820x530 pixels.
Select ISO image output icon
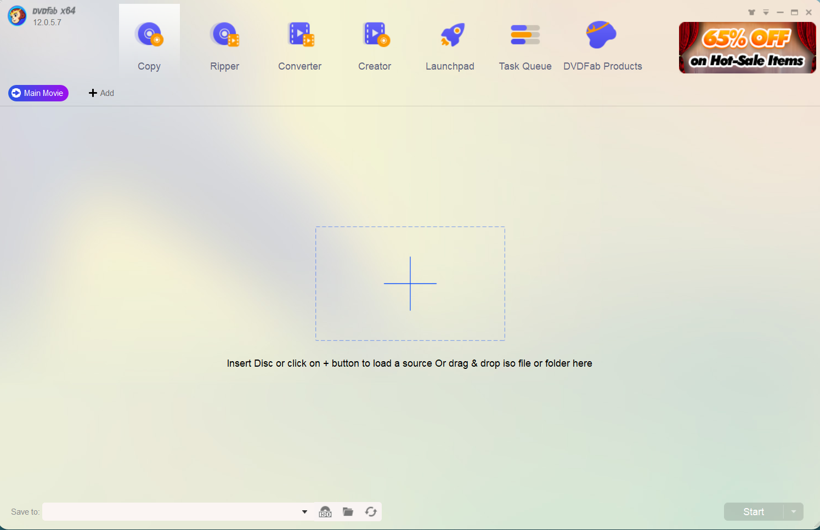(x=325, y=512)
